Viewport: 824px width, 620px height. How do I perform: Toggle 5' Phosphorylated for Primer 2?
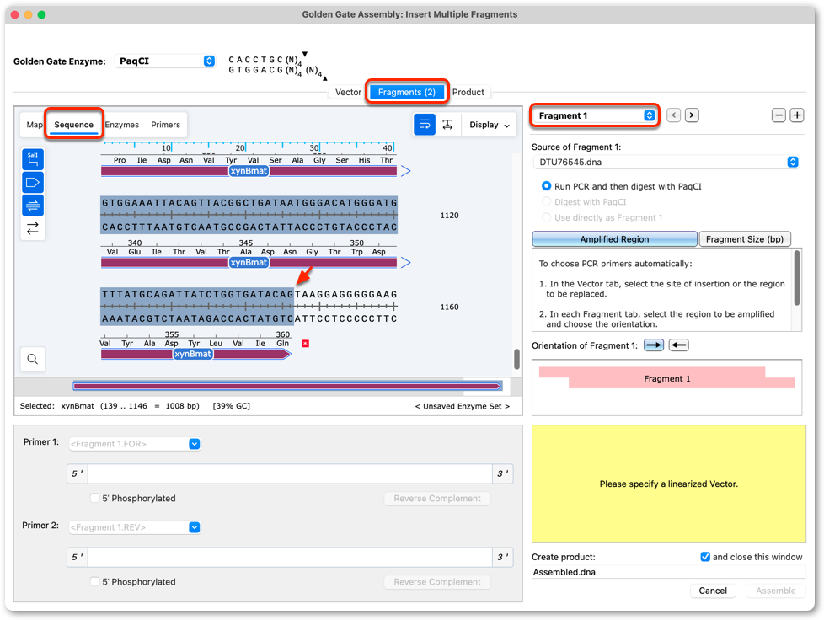click(94, 581)
